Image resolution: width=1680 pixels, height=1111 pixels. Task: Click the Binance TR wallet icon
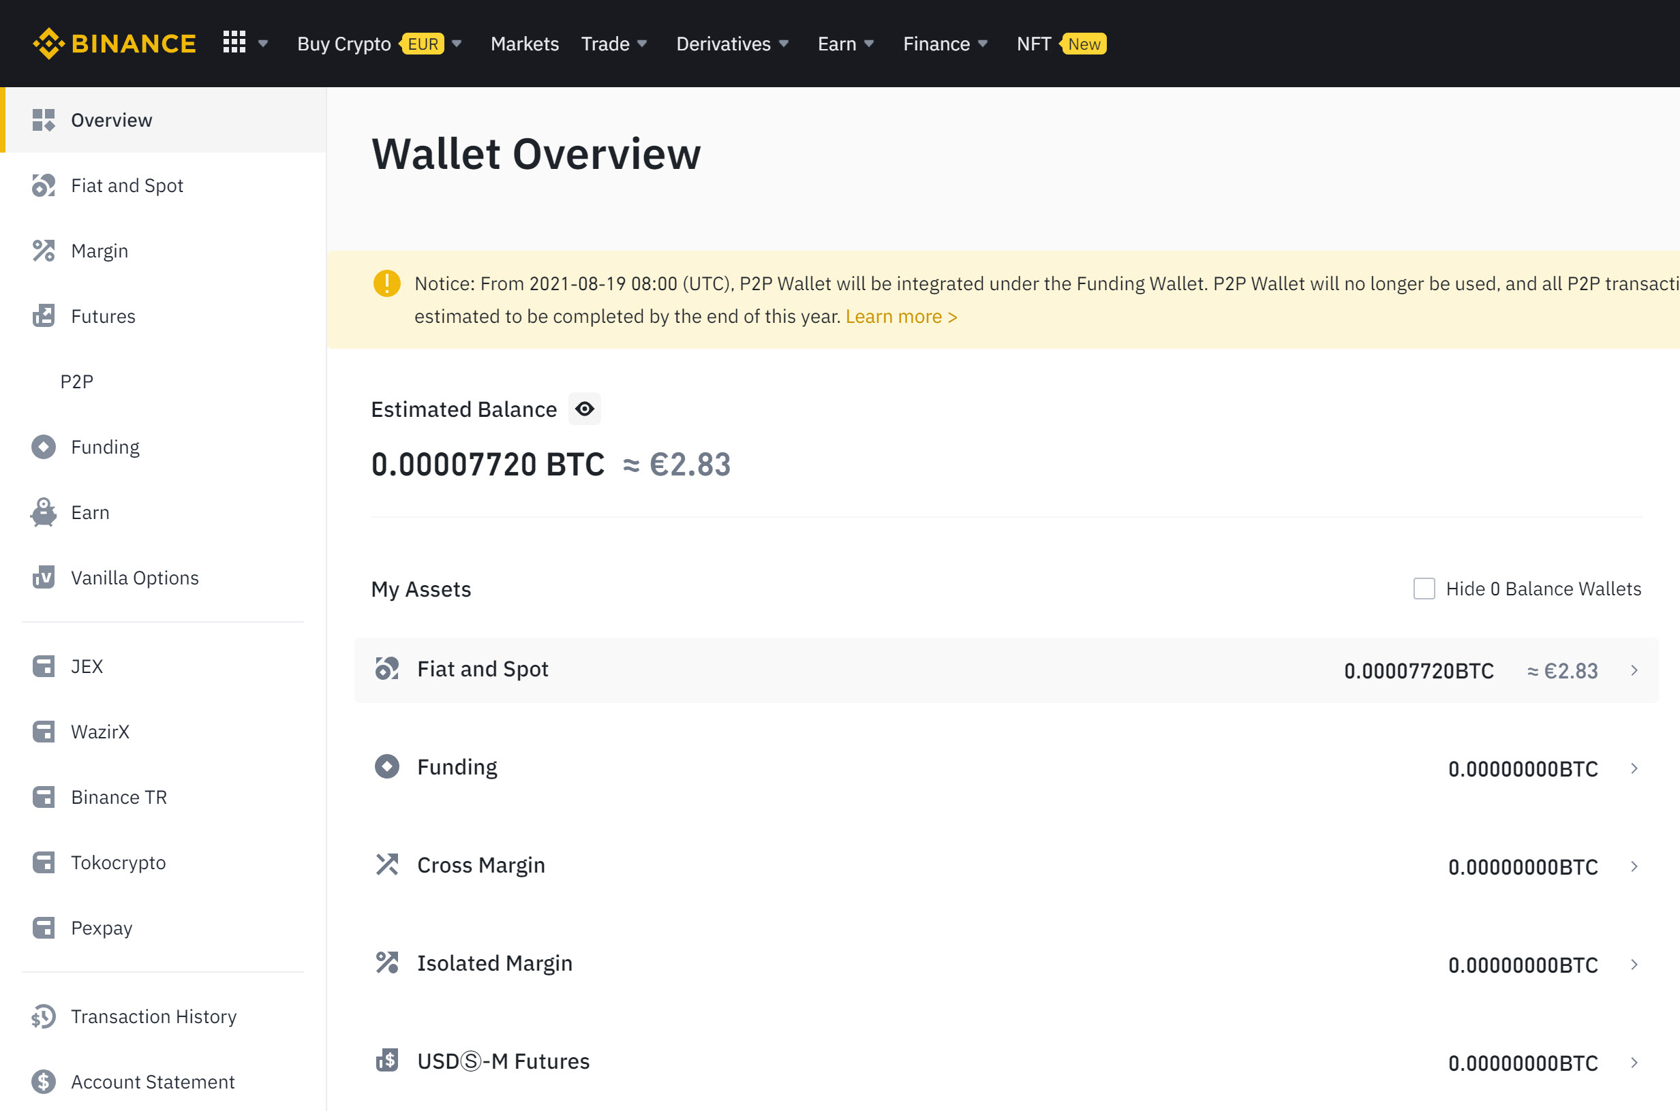tap(43, 797)
